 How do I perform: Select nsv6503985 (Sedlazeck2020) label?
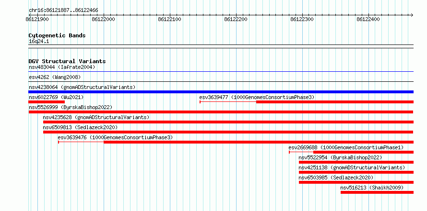click(336, 178)
